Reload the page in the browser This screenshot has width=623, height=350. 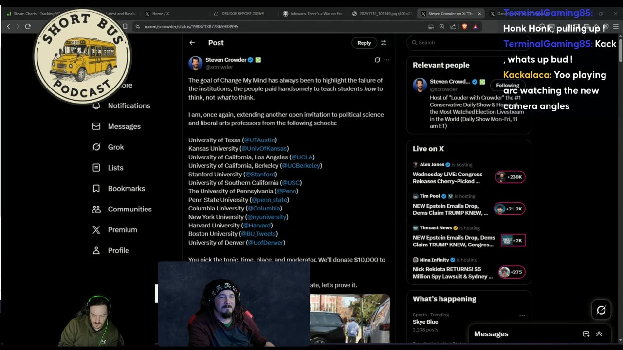click(28, 27)
